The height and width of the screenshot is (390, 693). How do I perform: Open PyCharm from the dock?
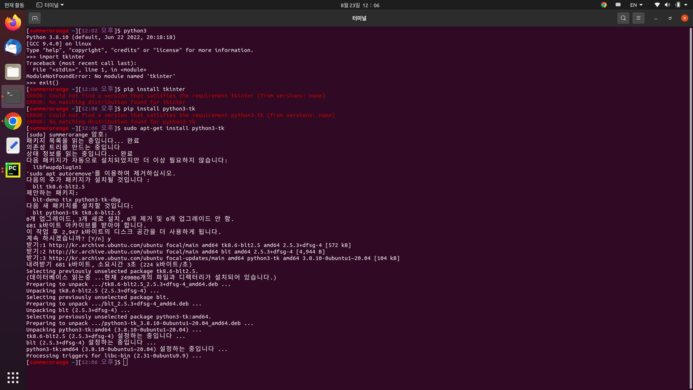13,170
